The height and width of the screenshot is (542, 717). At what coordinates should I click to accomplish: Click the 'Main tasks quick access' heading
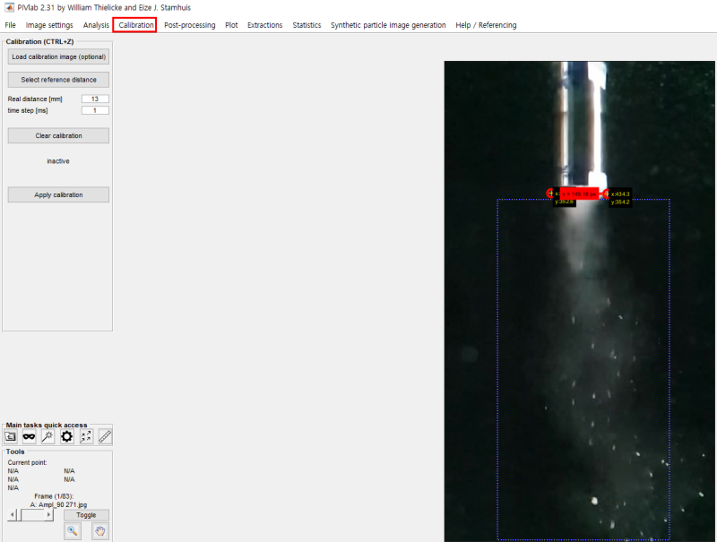point(47,425)
